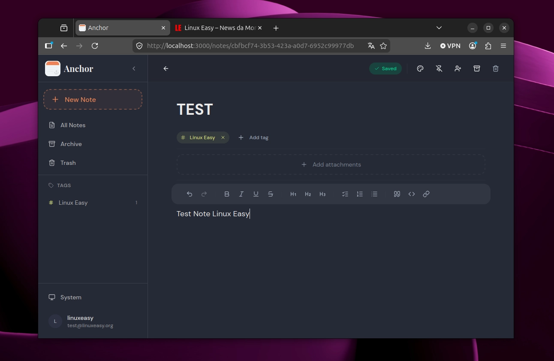Open the browser workspaces button
This screenshot has width=554, height=361.
click(64, 28)
